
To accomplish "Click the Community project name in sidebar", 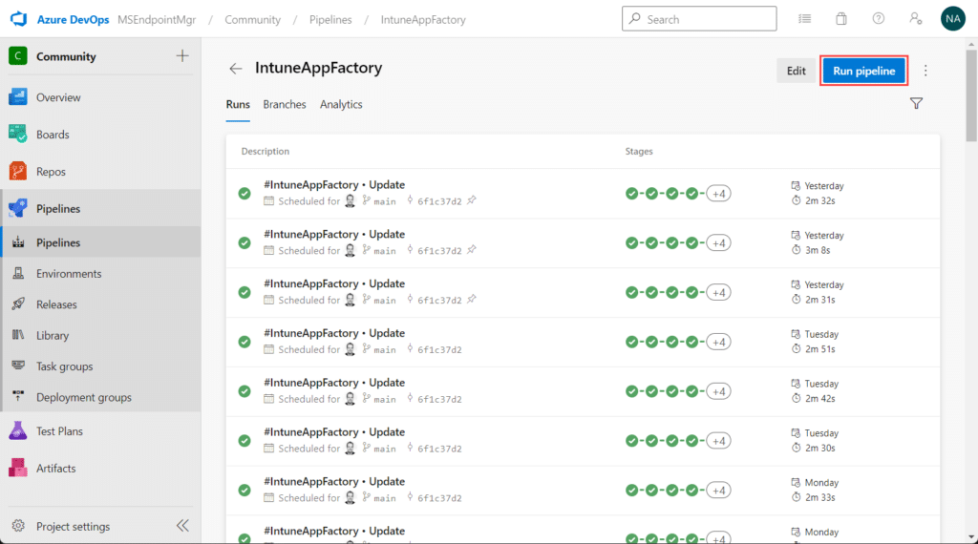I will click(x=66, y=56).
